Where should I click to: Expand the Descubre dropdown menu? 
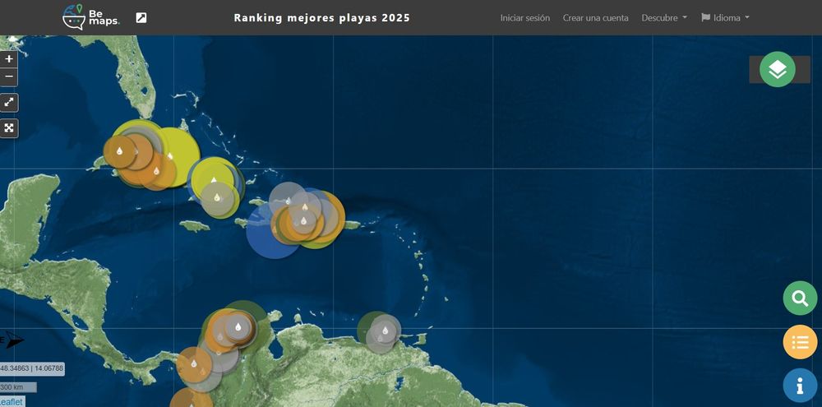(x=663, y=18)
